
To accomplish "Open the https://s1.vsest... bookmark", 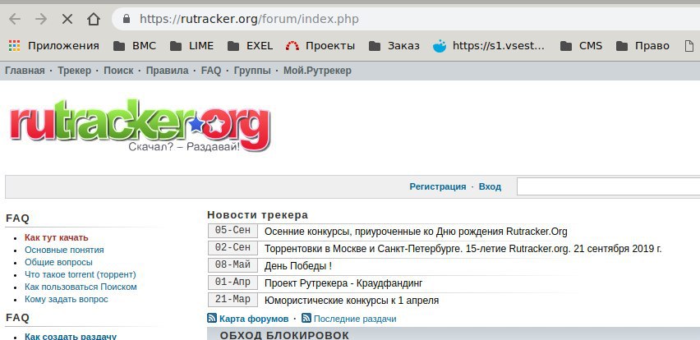I will tap(489, 45).
